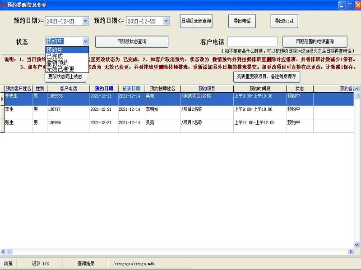Click time slot 上午9:30-上午10:30 cell
361x270 pixels.
[x=260, y=99]
